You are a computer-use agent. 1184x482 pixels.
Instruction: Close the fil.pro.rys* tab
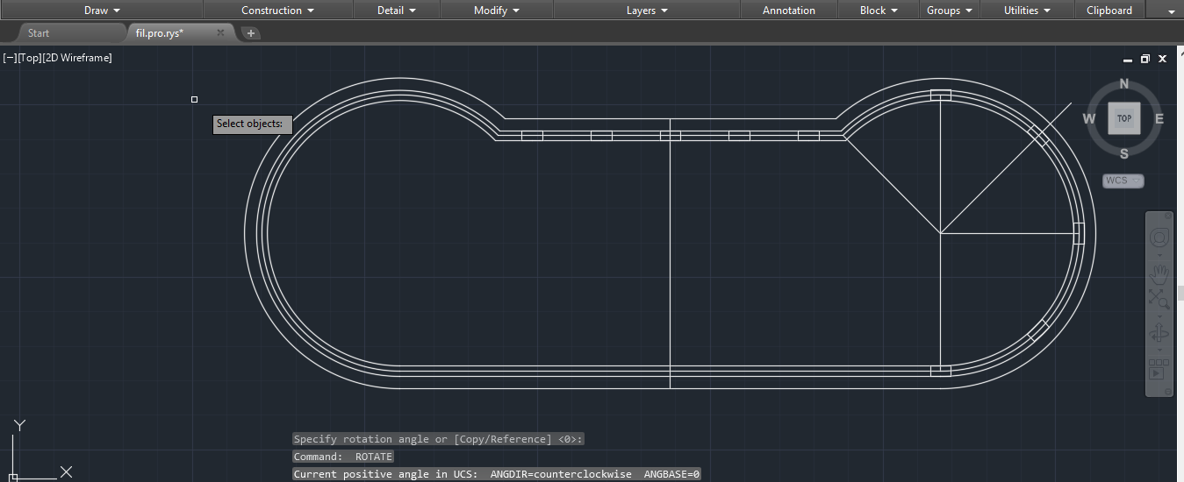click(220, 33)
